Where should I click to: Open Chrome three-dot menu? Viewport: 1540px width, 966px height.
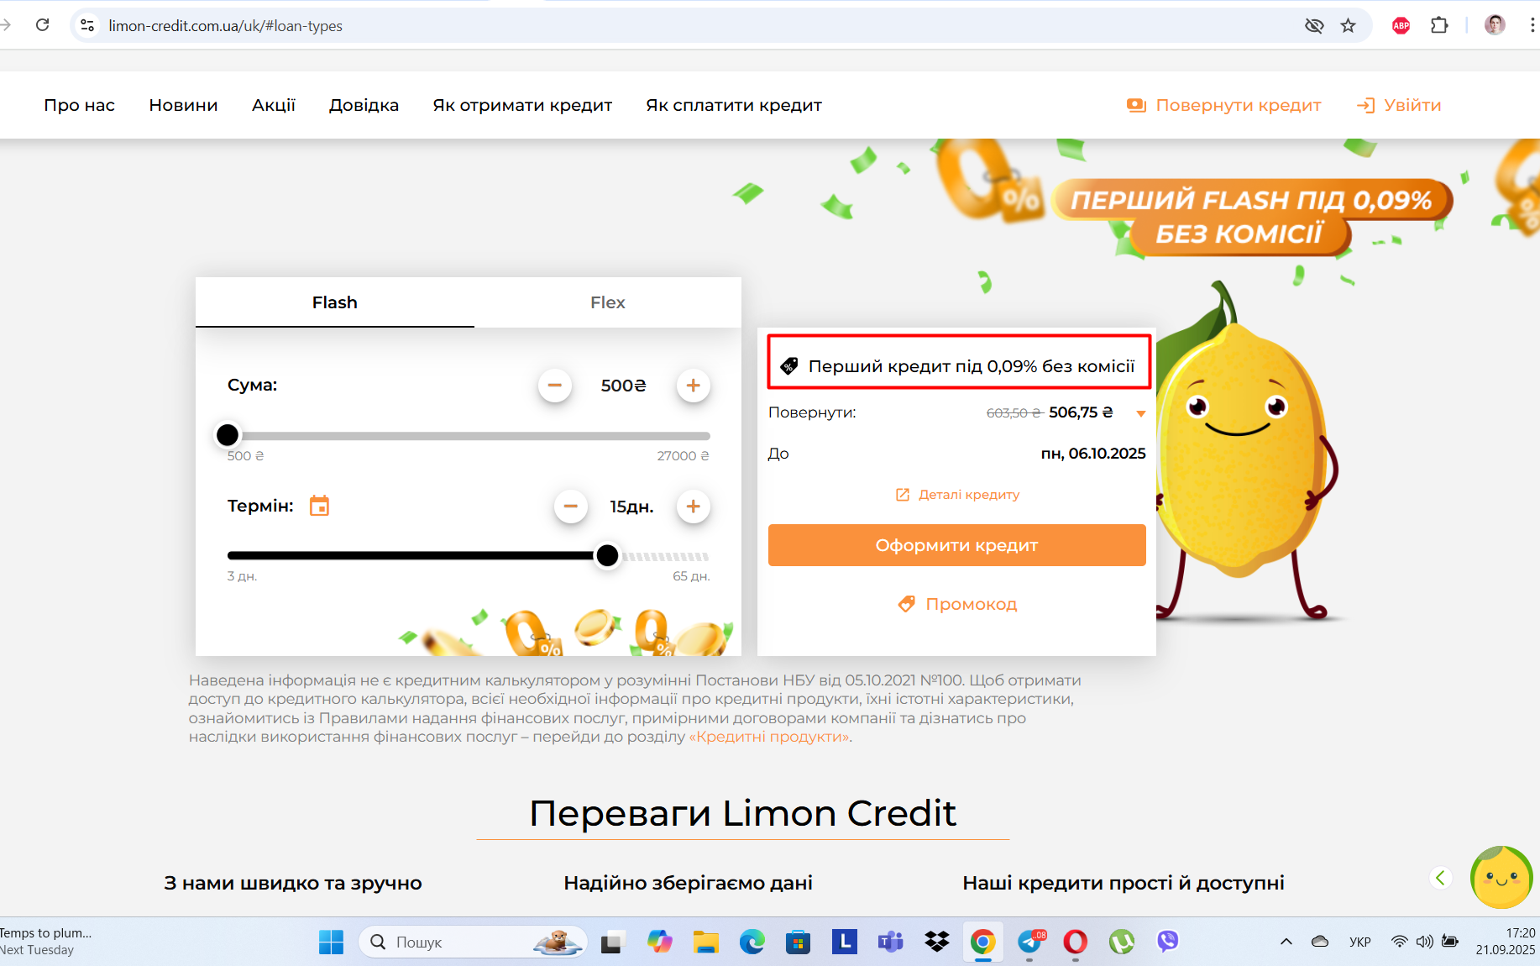(x=1532, y=25)
